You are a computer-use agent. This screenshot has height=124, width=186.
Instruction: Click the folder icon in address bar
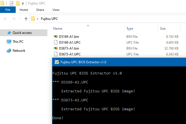coord(33,18)
